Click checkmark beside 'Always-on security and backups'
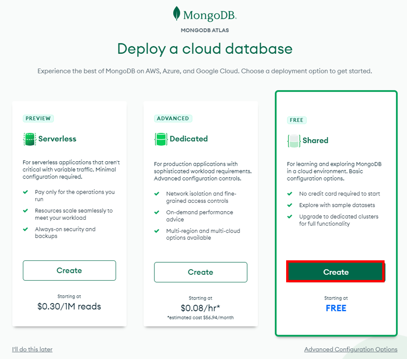Viewport: 407px width, 359px height. tap(26, 229)
